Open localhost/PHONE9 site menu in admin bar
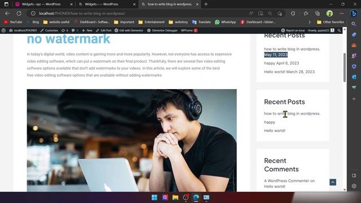 click(23, 30)
